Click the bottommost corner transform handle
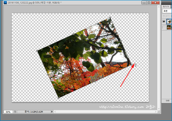 58,98
